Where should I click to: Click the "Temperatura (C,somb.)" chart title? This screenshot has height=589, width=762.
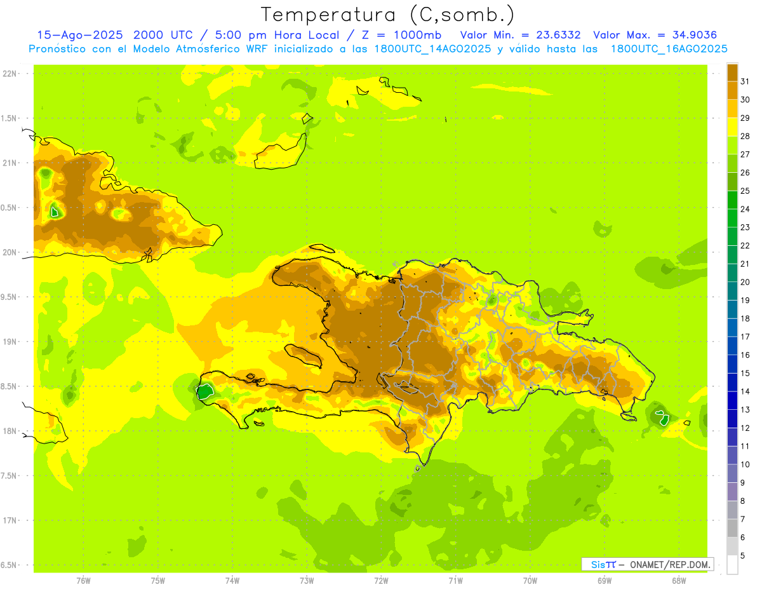[x=388, y=15]
